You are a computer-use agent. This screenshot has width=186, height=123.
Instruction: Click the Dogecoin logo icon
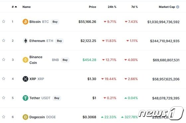click(25, 117)
